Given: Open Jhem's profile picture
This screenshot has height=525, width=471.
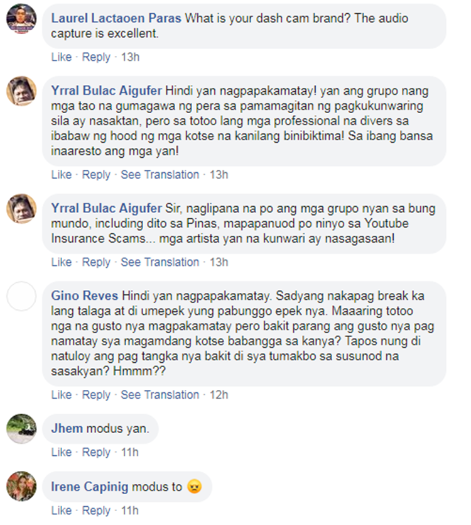Looking at the screenshot, I should pyautogui.click(x=21, y=429).
